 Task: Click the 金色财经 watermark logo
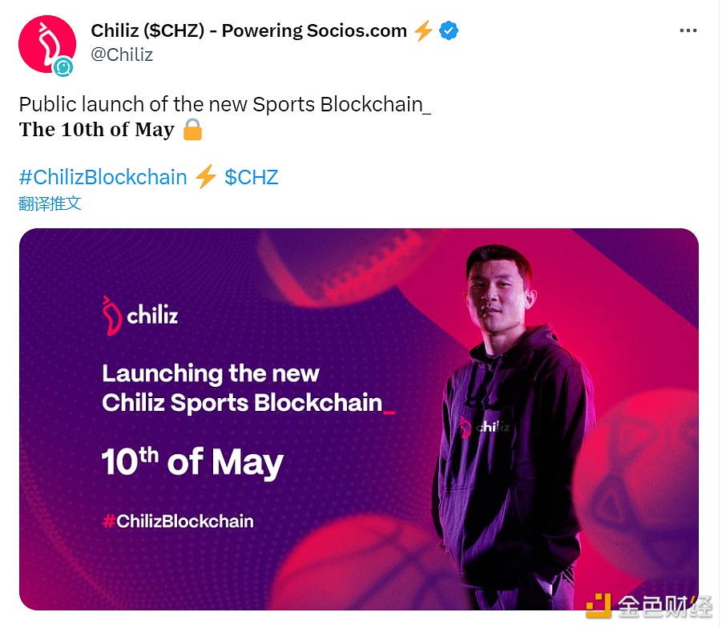coord(647,606)
